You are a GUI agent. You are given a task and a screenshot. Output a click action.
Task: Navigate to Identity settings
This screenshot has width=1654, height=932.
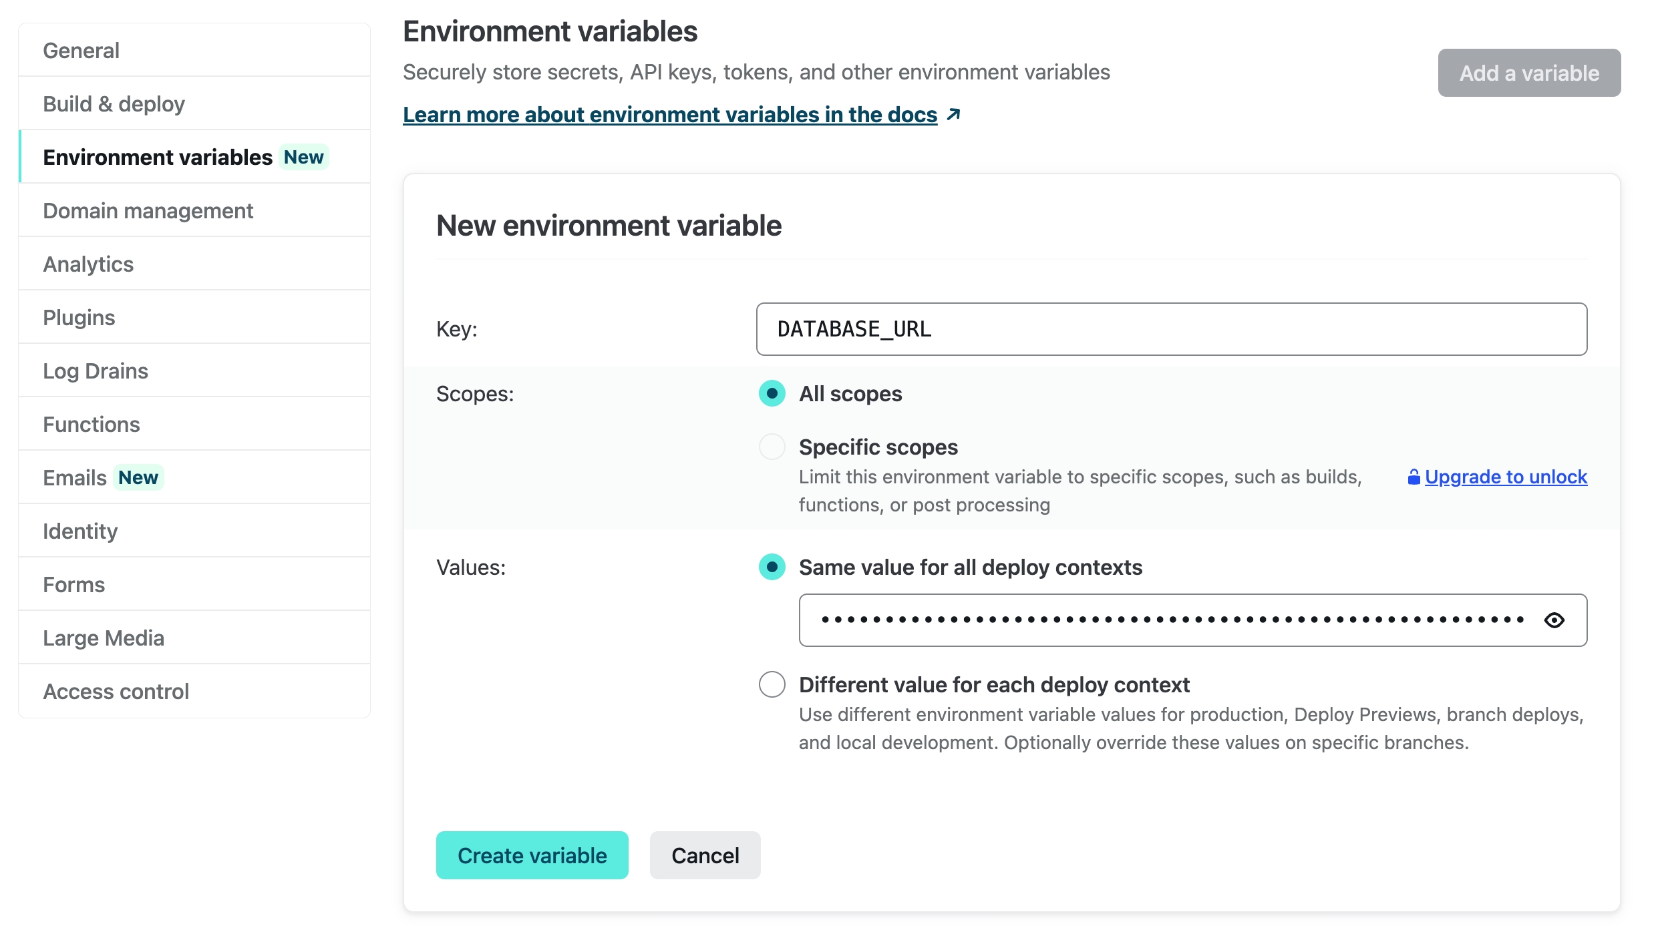click(194, 531)
